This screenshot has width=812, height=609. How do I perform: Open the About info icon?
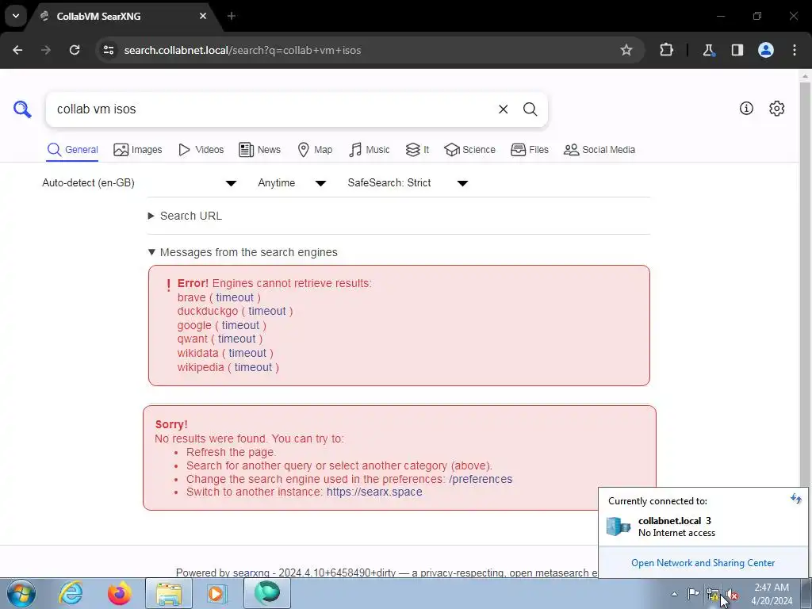[x=746, y=108]
